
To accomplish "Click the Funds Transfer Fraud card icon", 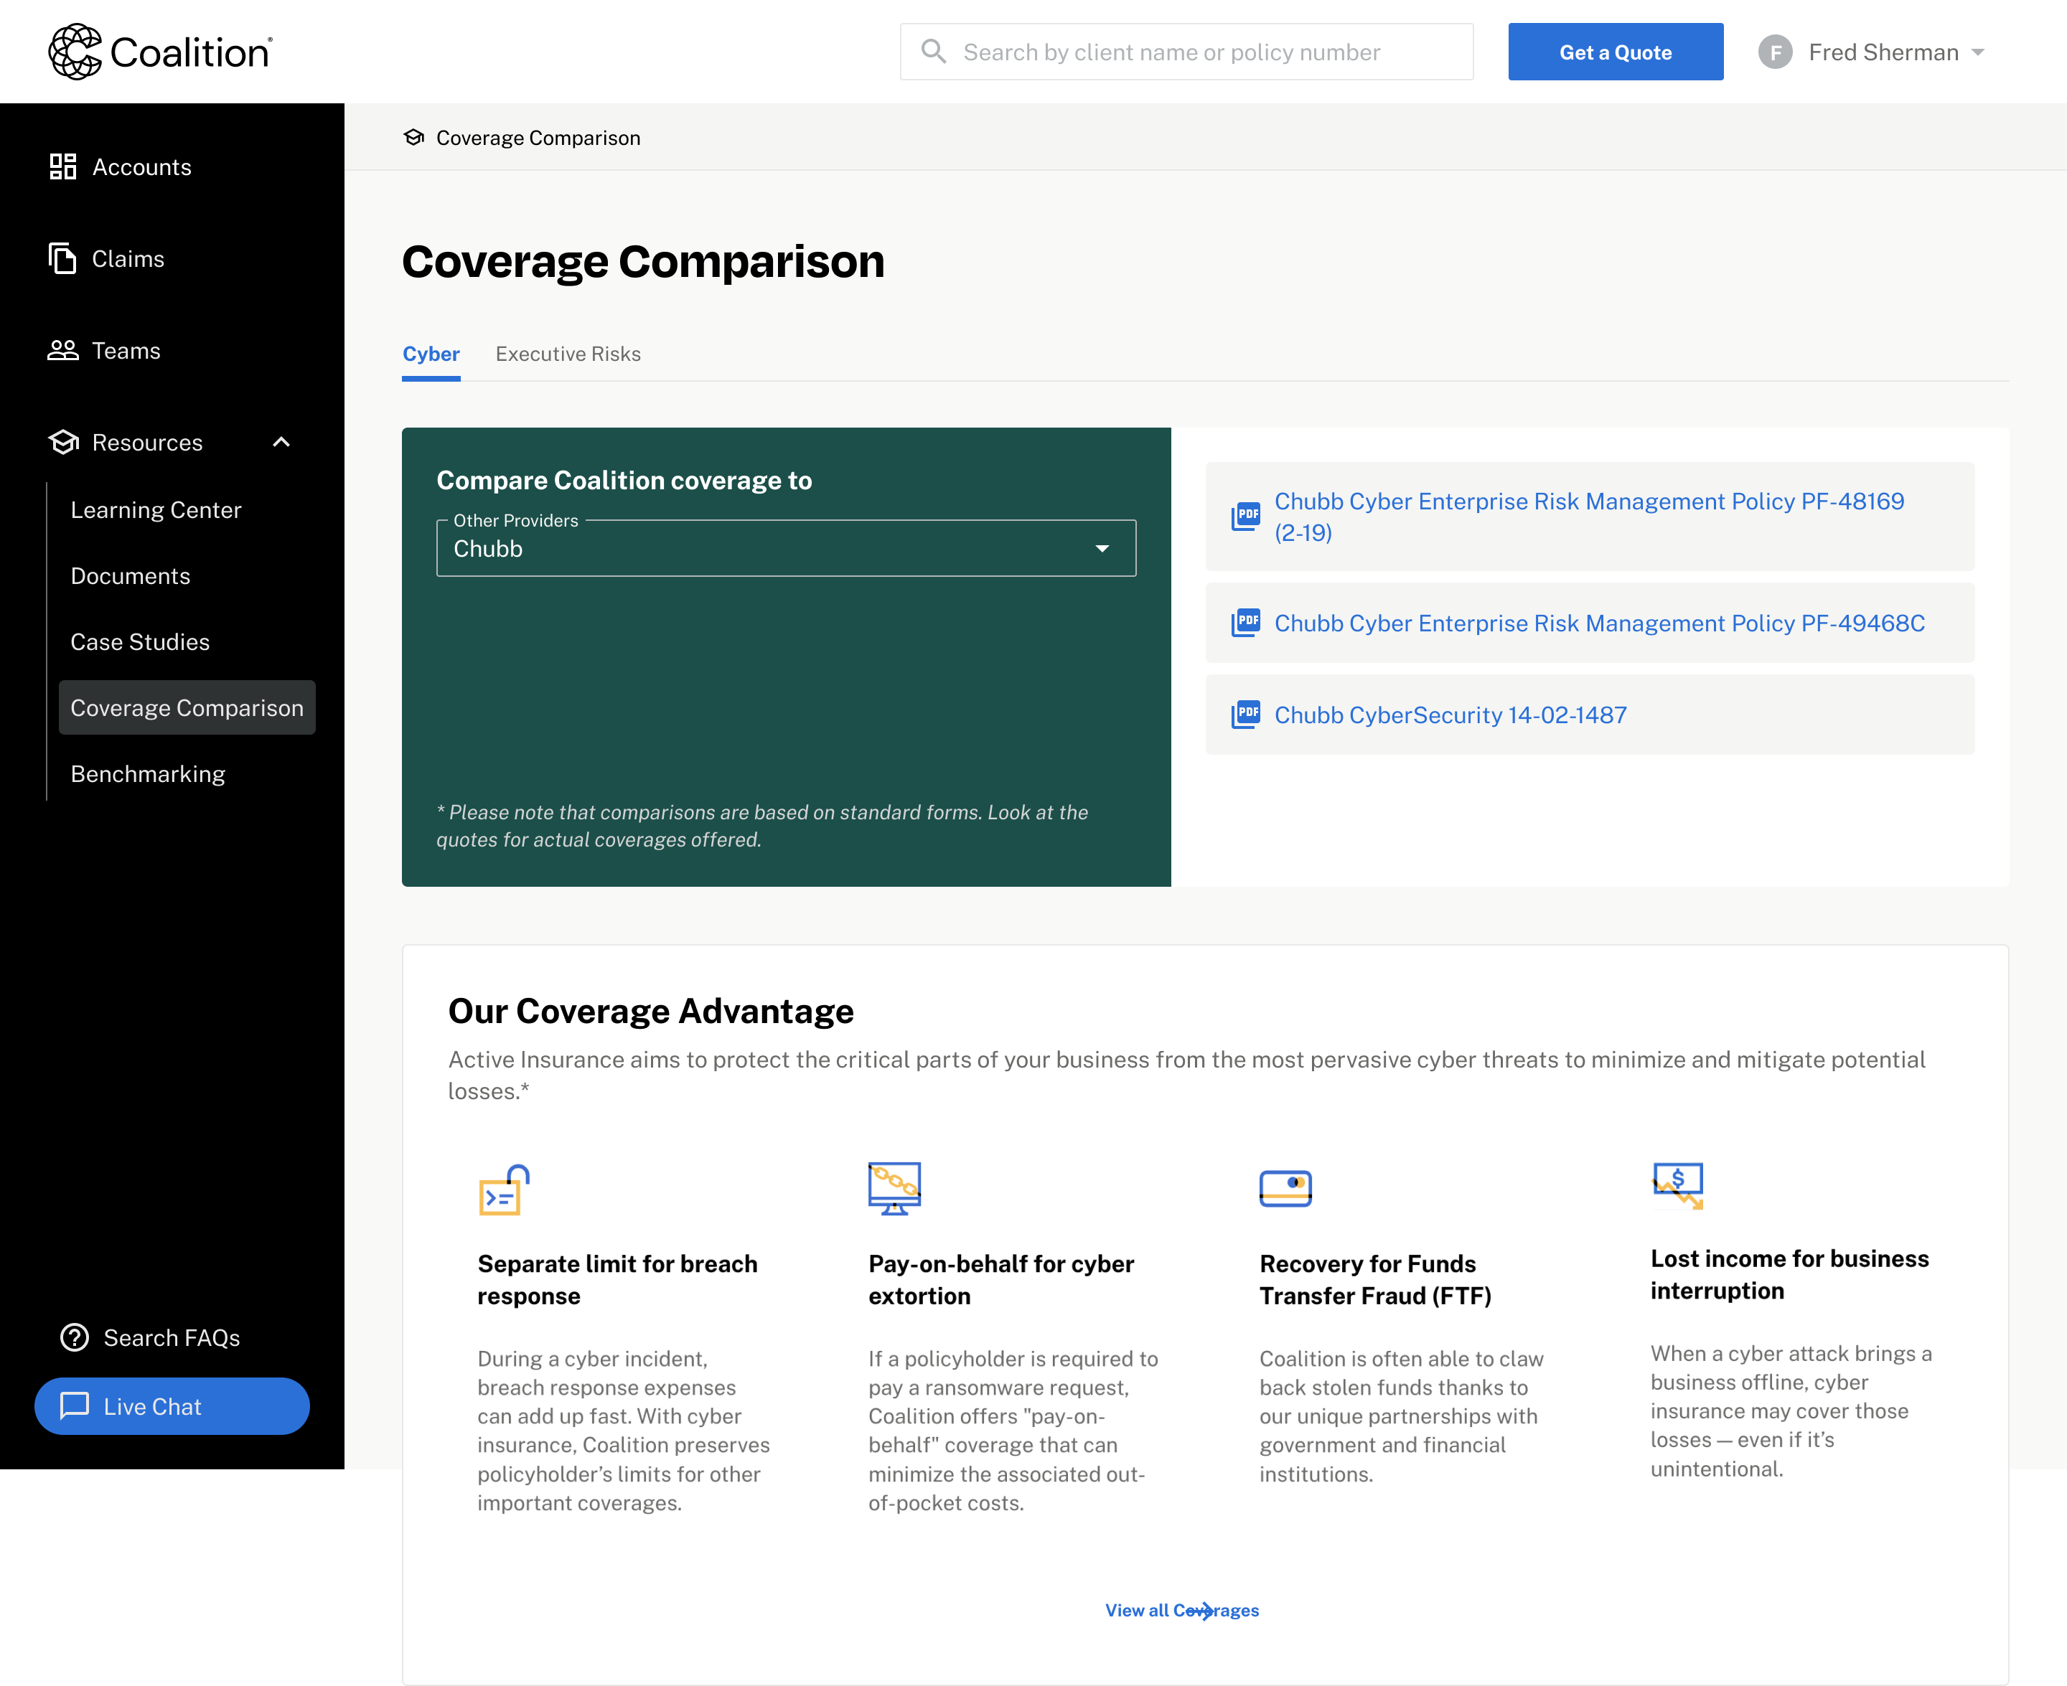I will (x=1286, y=1188).
